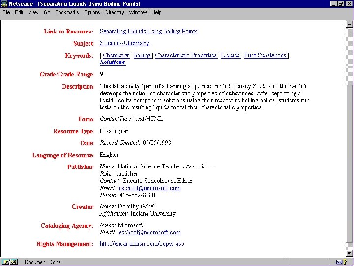
Task: Click the scrollbar up arrow
Action: (349, 24)
